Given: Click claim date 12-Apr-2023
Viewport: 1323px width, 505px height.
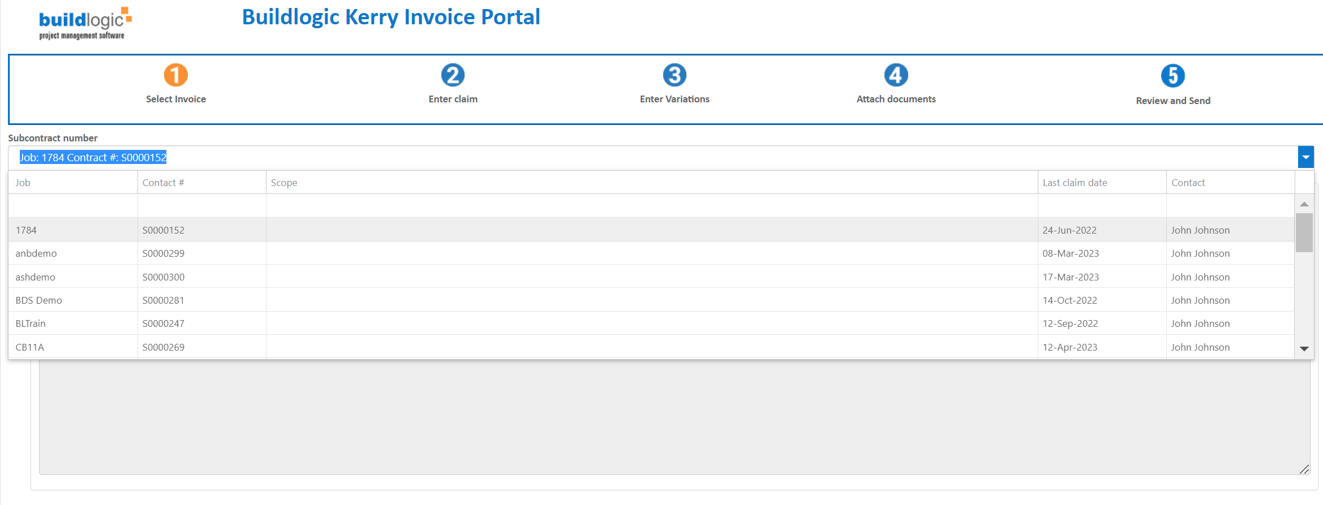Looking at the screenshot, I should 1070,347.
